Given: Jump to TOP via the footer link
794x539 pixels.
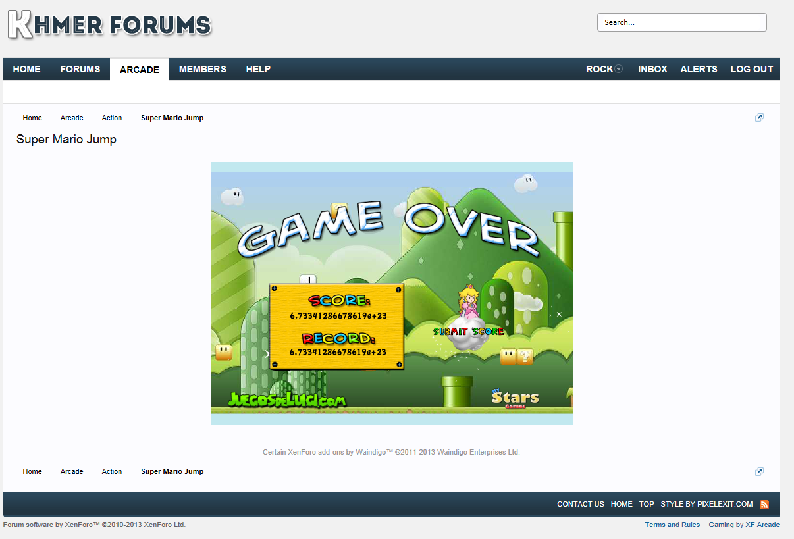Looking at the screenshot, I should coord(647,504).
